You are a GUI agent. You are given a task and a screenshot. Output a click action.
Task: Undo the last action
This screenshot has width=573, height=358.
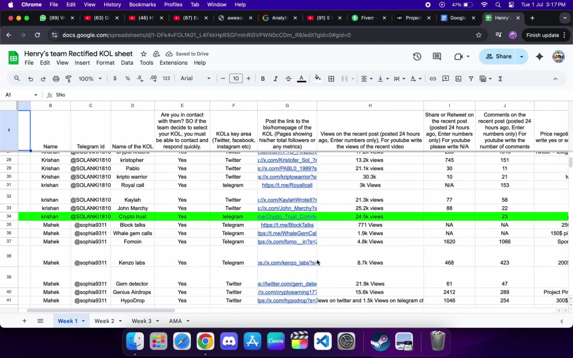click(x=31, y=78)
